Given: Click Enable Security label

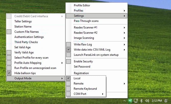Looking at the screenshot, I should tap(83, 61).
